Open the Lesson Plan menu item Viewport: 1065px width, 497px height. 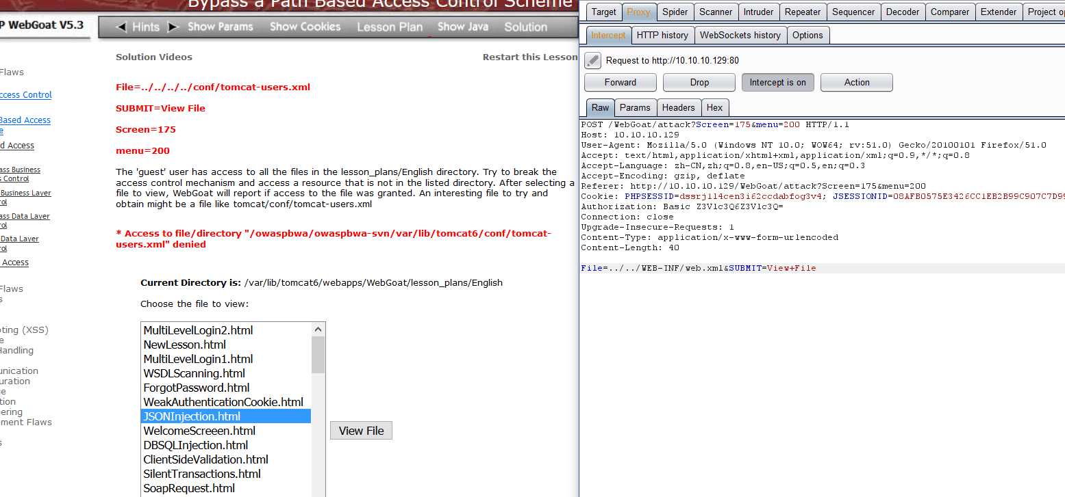coord(390,27)
